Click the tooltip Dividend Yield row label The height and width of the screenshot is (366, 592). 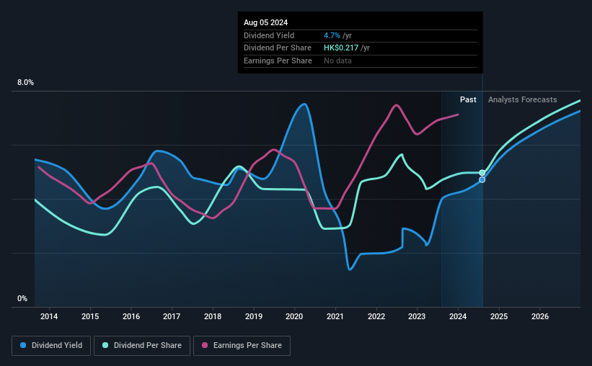click(x=269, y=35)
